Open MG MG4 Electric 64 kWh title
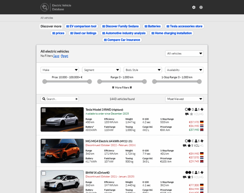The width and height of the screenshot is (244, 193). pyautogui.click(x=109, y=141)
